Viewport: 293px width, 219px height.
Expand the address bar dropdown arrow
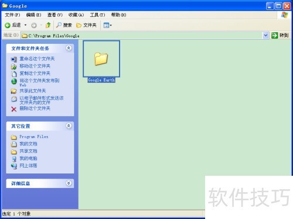pos(265,36)
